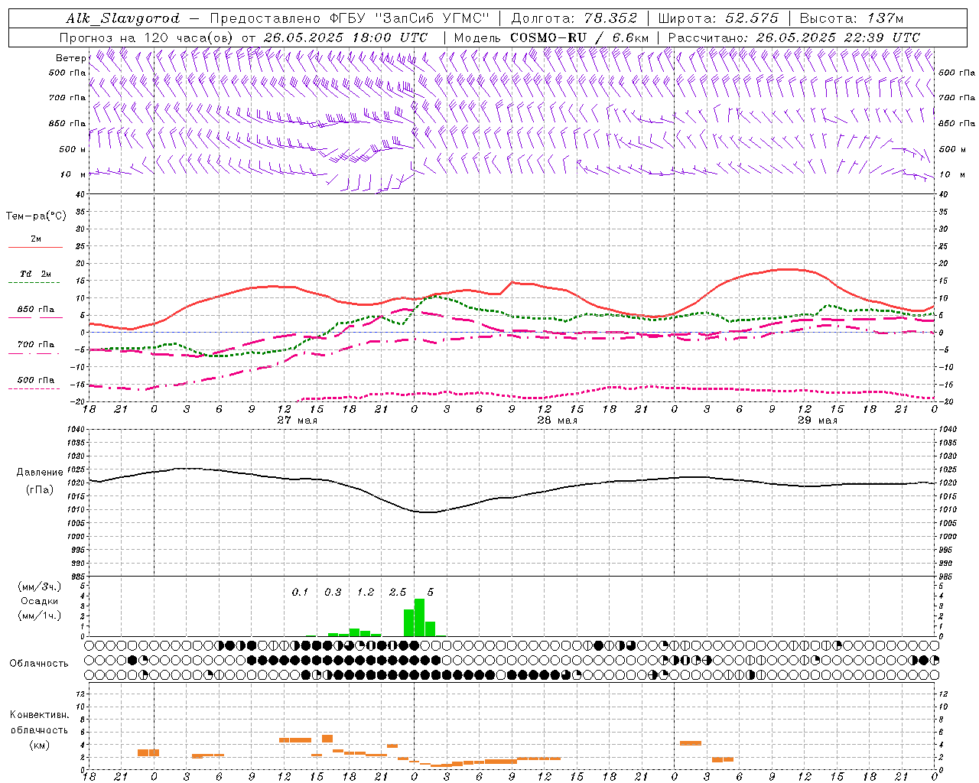
Task: Click the Тем-ра(°C) axis title
Action: [x=35, y=216]
